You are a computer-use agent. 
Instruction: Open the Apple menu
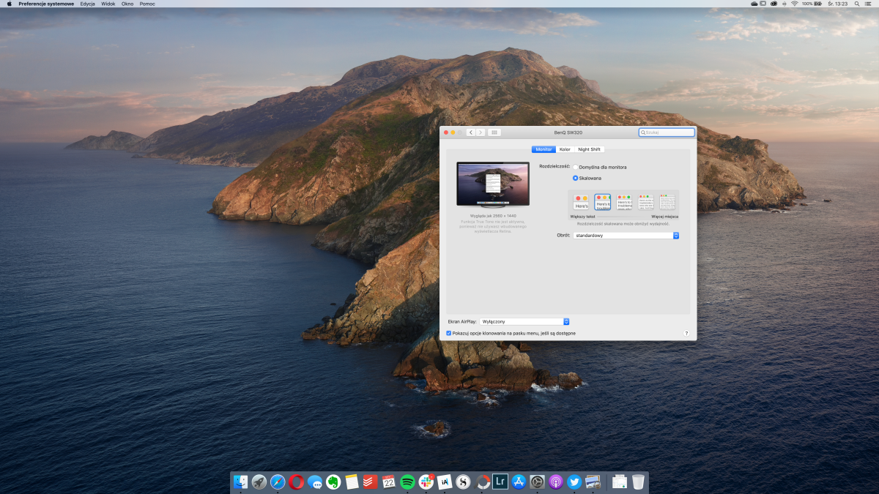(10, 4)
